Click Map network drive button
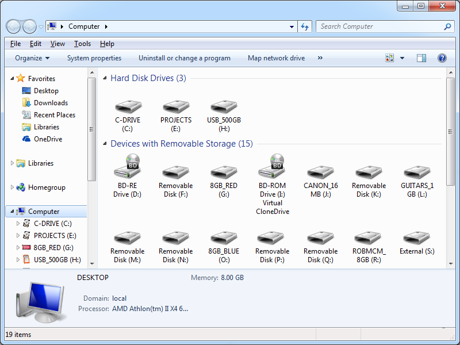The image size is (460, 345). coord(276,58)
